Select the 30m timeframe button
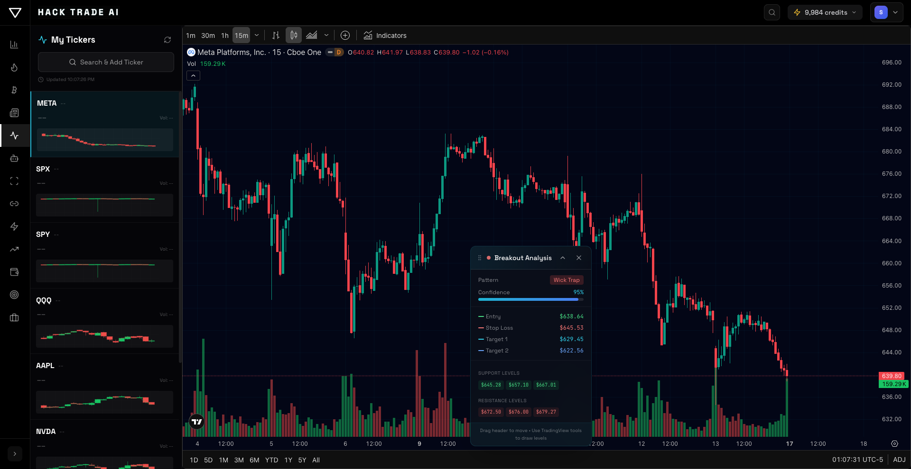This screenshot has height=469, width=911. tap(208, 35)
